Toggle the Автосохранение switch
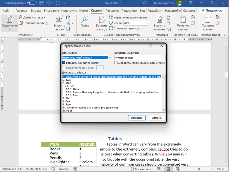This screenshot has height=172, width=229. (x=32, y=3)
